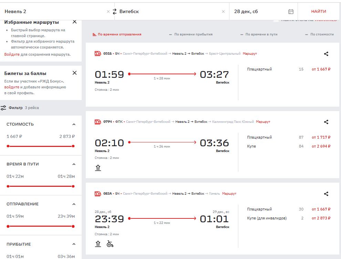This screenshot has height=259, width=341.
Task: Collapse the Стоимость filter section
Action: [74, 124]
